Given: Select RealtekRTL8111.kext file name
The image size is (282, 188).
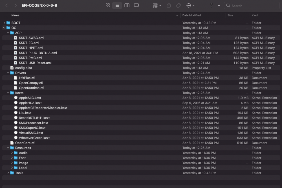Looking at the screenshot, I should 34,118.
